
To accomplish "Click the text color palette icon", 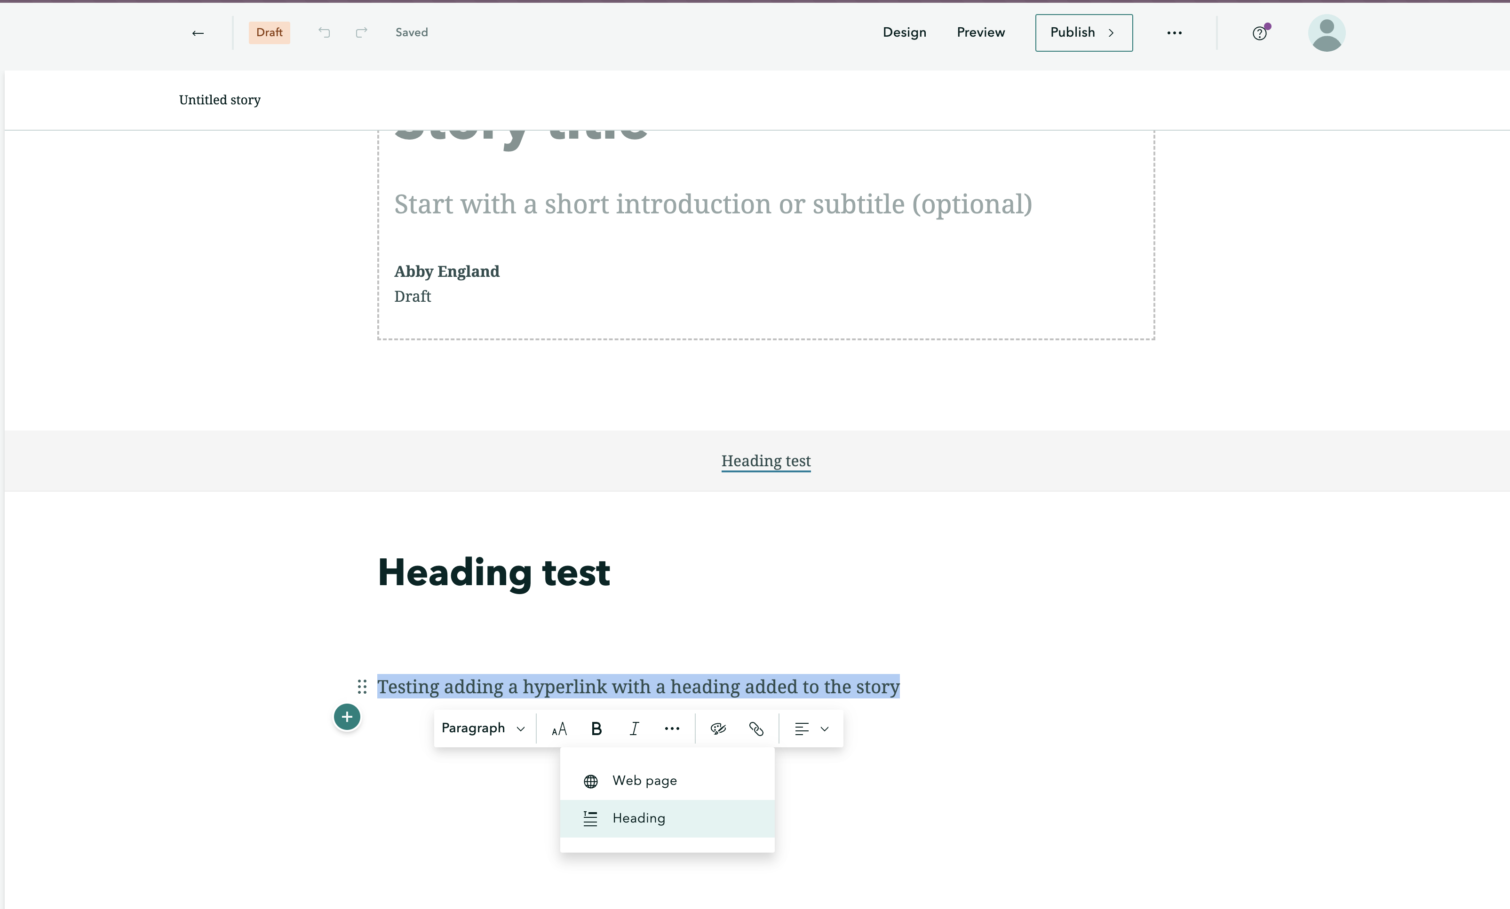I will point(718,729).
